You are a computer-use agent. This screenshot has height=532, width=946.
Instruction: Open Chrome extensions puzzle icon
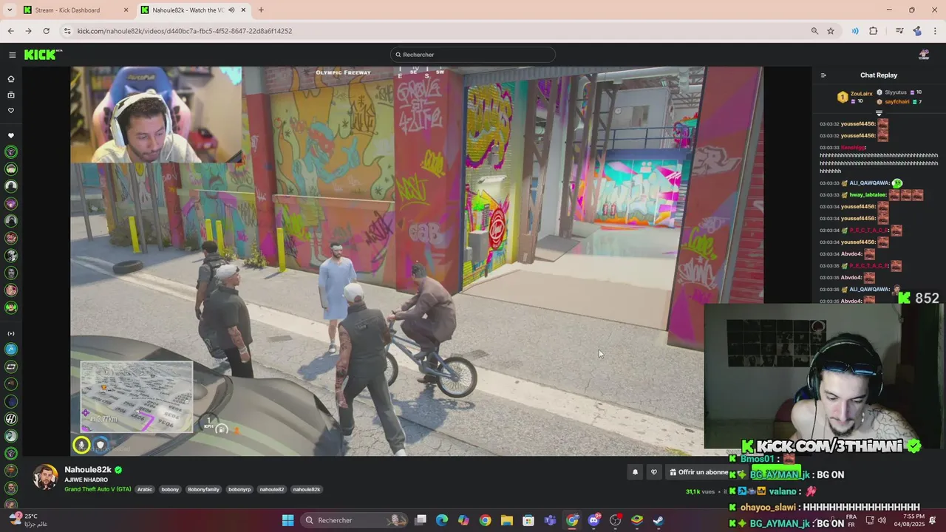(874, 31)
